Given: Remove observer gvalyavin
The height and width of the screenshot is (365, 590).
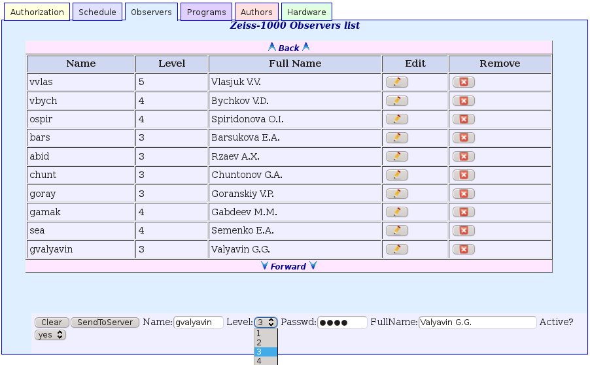Looking at the screenshot, I should tap(464, 249).
